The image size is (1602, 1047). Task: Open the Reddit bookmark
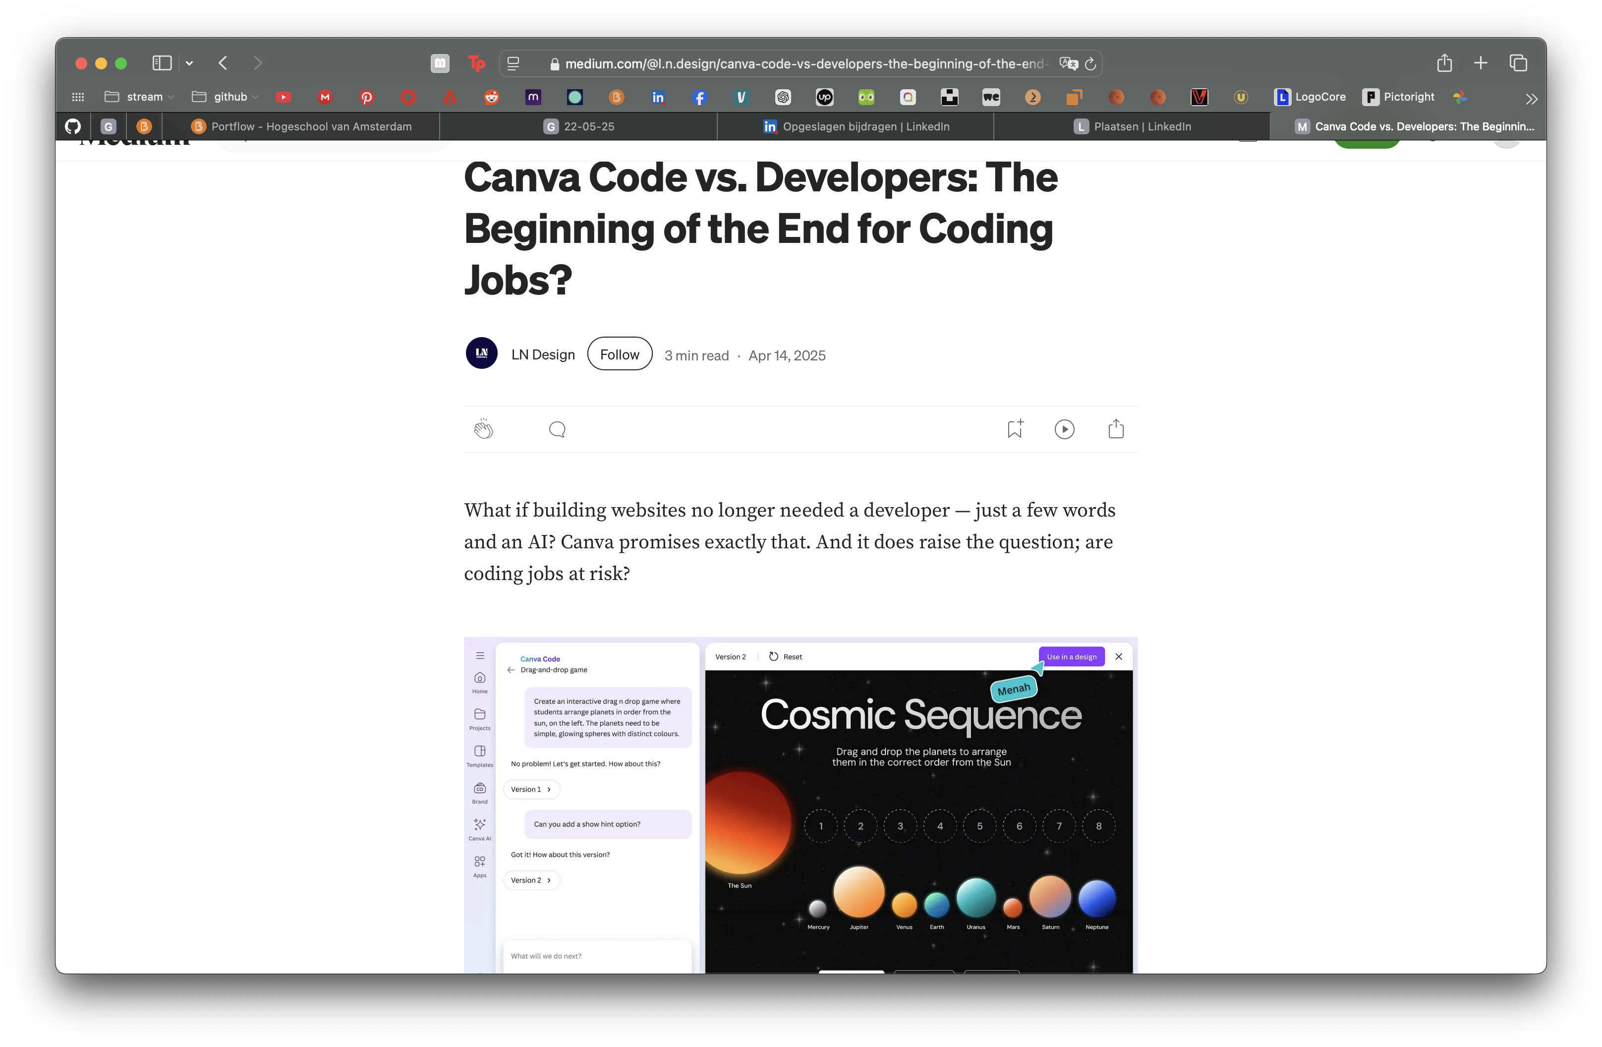(x=491, y=97)
